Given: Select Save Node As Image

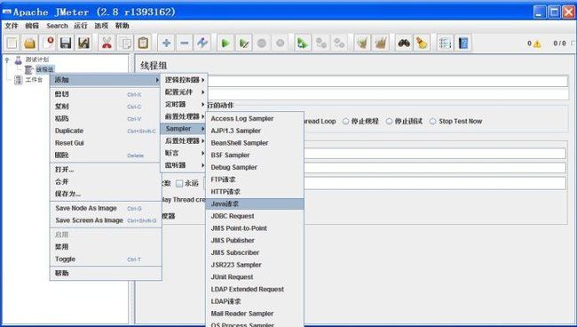Looking at the screenshot, I should click(106, 208).
